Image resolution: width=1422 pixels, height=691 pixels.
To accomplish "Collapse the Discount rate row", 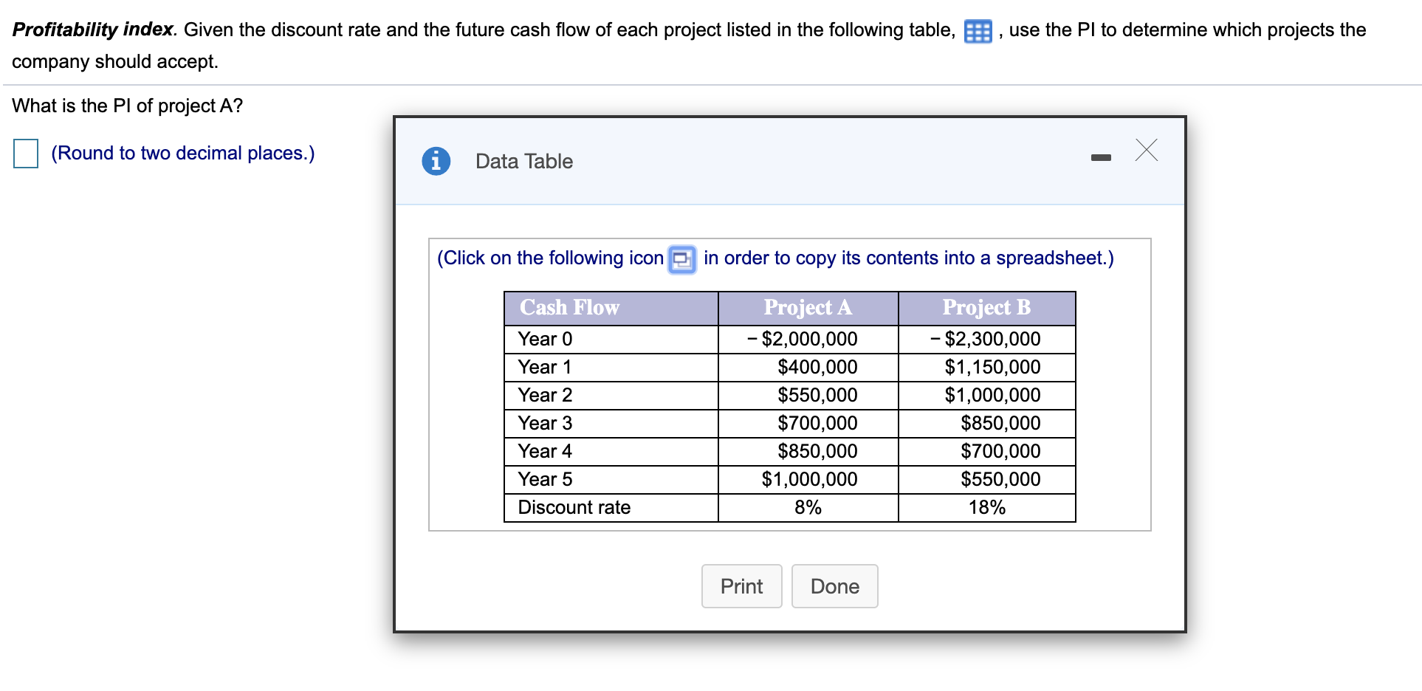I will pyautogui.click(x=574, y=506).
